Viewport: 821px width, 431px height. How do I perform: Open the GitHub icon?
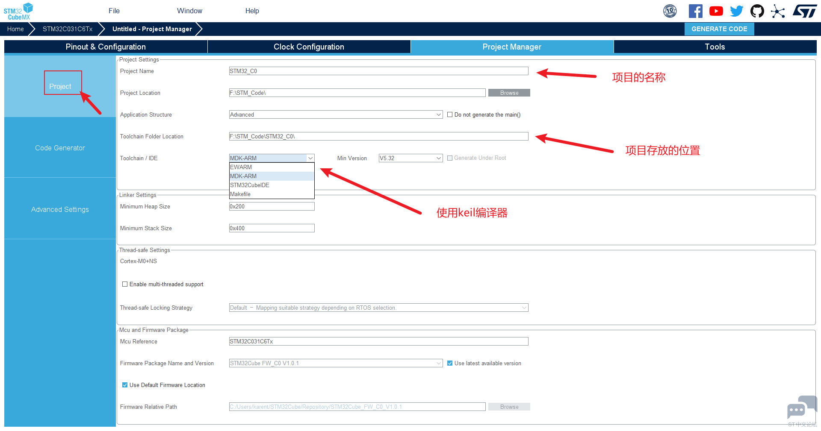757,11
